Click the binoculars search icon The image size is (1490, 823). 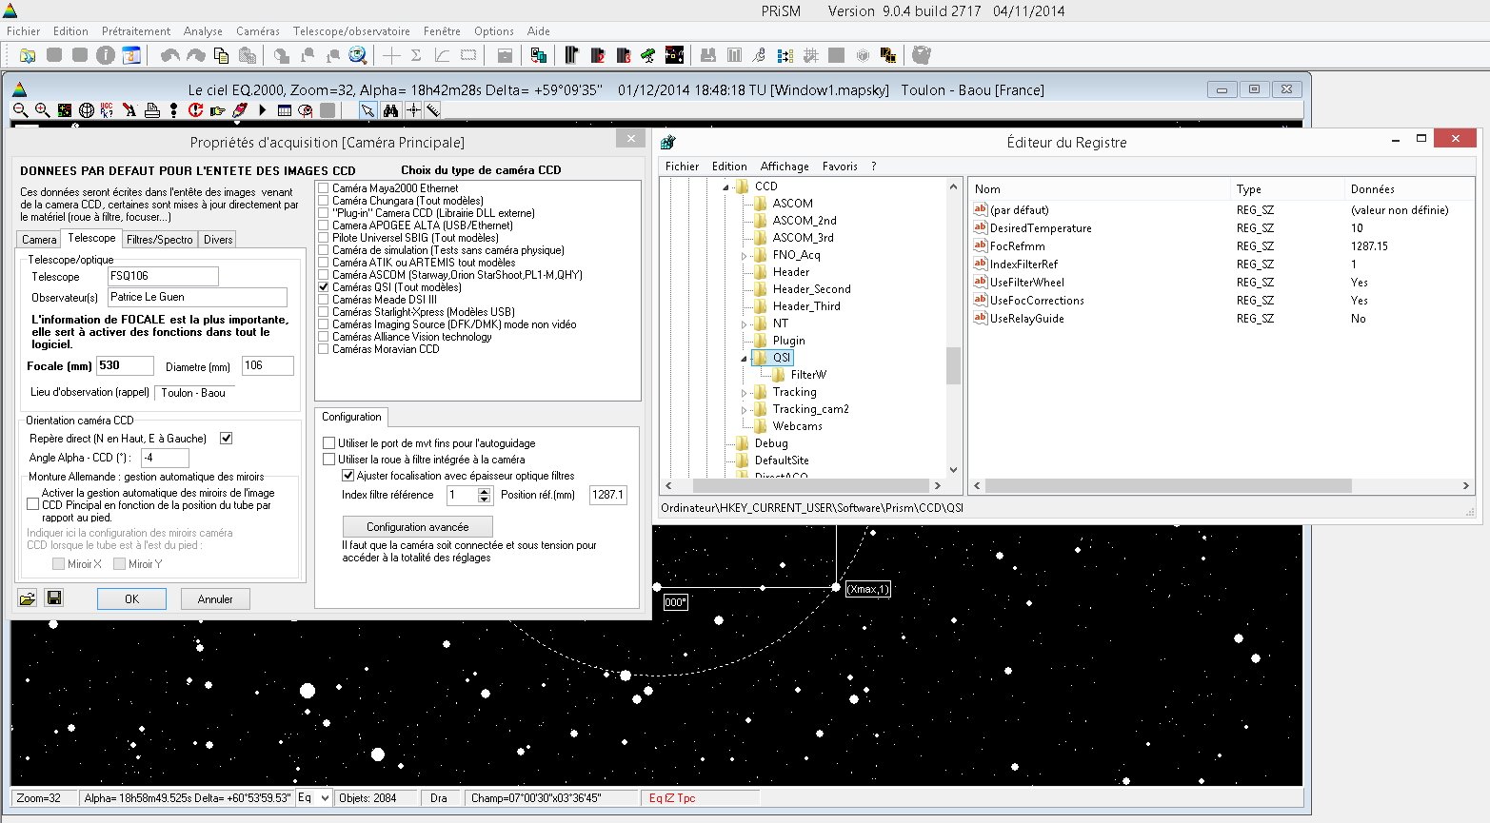tap(390, 110)
